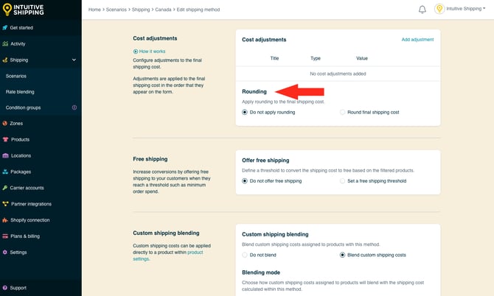Click the Packages boxes icon
This screenshot has height=296, width=494.
click(5, 172)
